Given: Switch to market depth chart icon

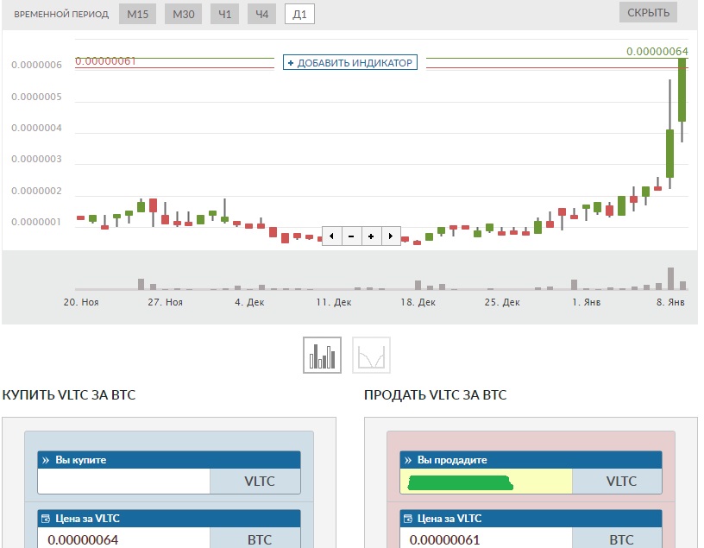Looking at the screenshot, I should point(371,355).
